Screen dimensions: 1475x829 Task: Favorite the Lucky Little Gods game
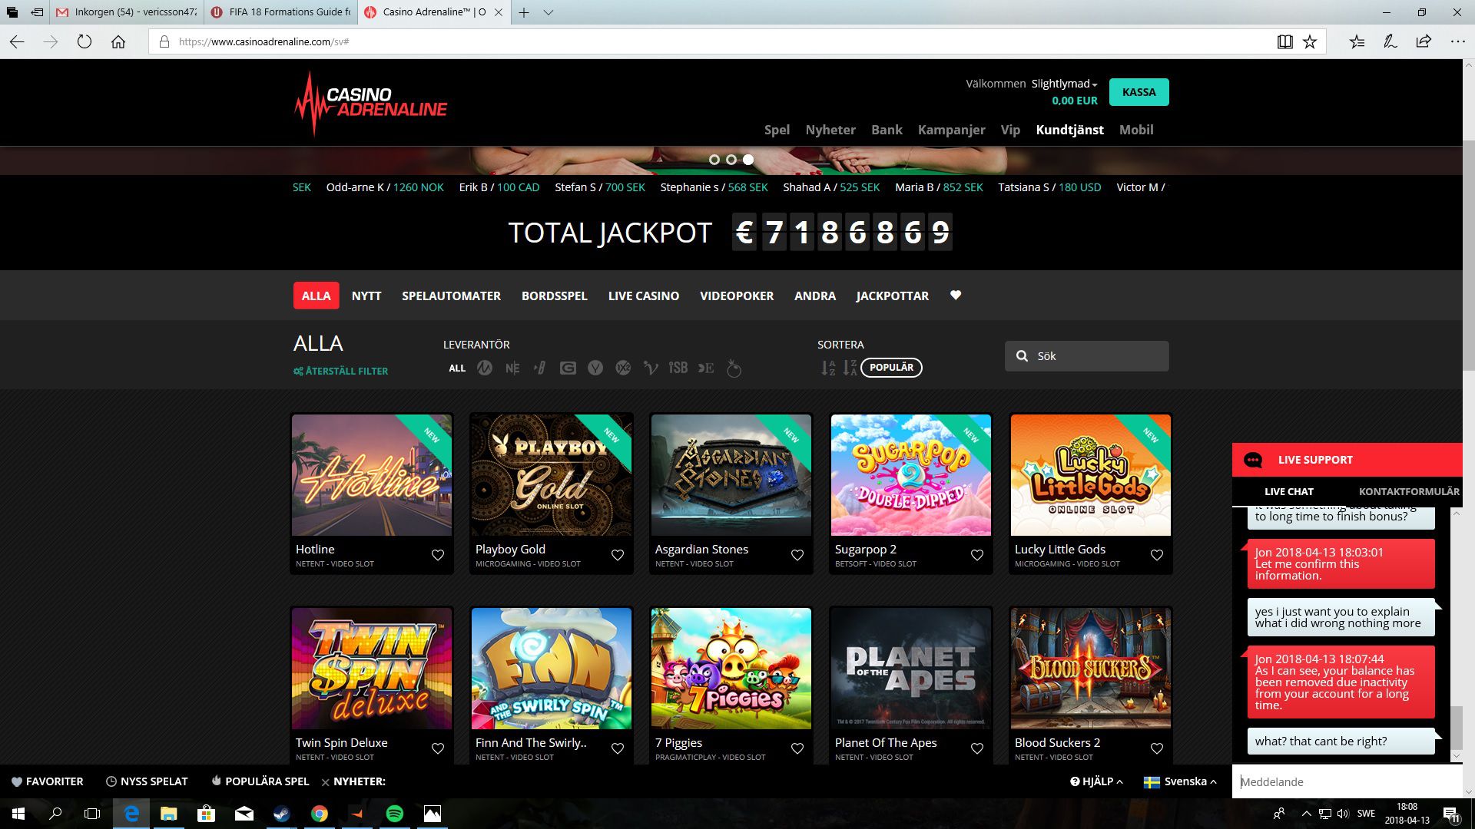1157,555
